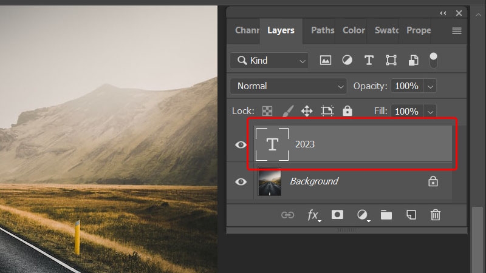The width and height of the screenshot is (486, 273).
Task: Open the Kind filter dropdown
Action: click(269, 60)
